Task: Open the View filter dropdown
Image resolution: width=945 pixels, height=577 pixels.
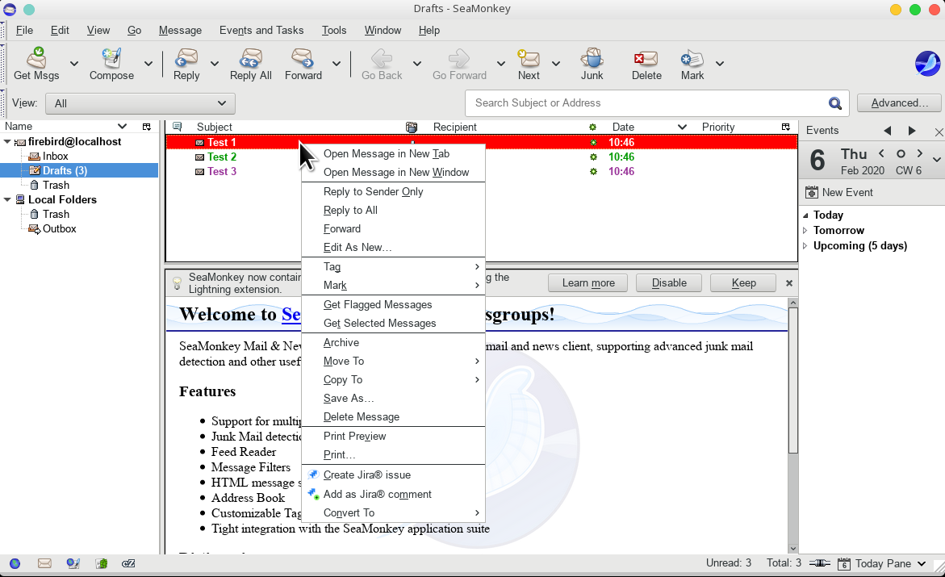Action: point(140,103)
